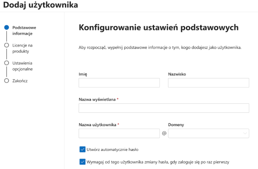
Task: Toggle the require password change checkbox
Action: click(82, 162)
